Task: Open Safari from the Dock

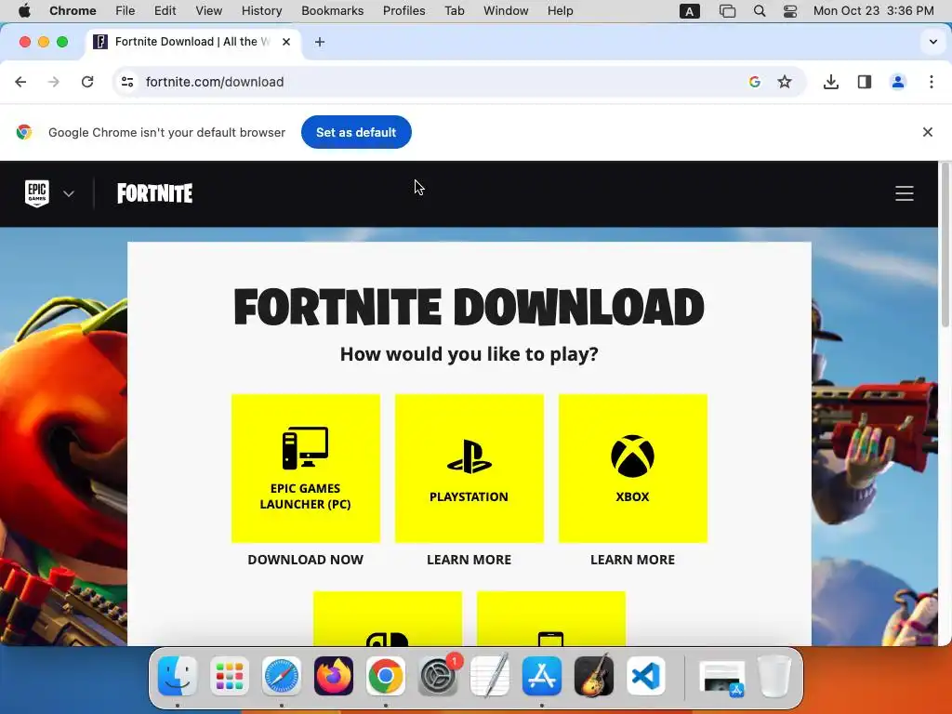Action: pyautogui.click(x=281, y=676)
